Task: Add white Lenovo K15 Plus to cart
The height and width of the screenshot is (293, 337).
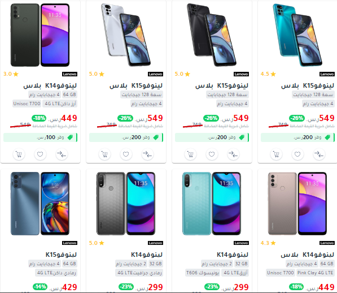Action: [104, 154]
